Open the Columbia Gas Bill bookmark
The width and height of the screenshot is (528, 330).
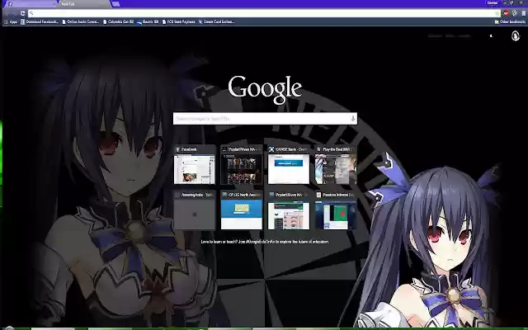click(118, 22)
